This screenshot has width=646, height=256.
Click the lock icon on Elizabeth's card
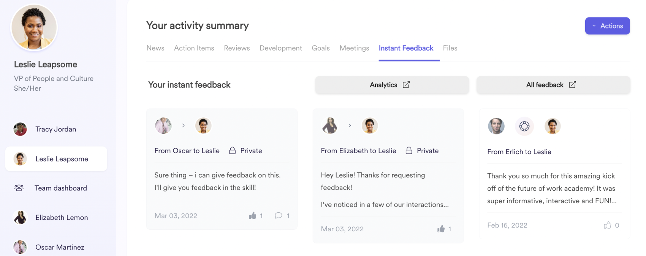(409, 151)
